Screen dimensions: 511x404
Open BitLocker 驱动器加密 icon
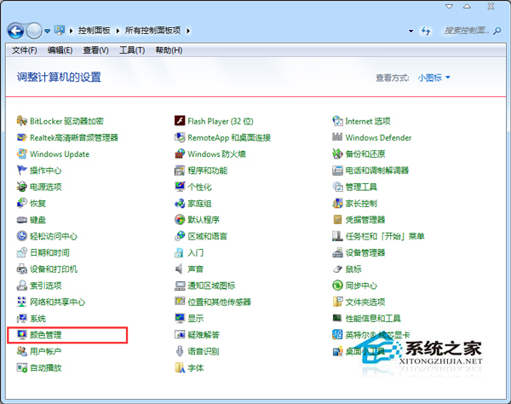(x=22, y=121)
